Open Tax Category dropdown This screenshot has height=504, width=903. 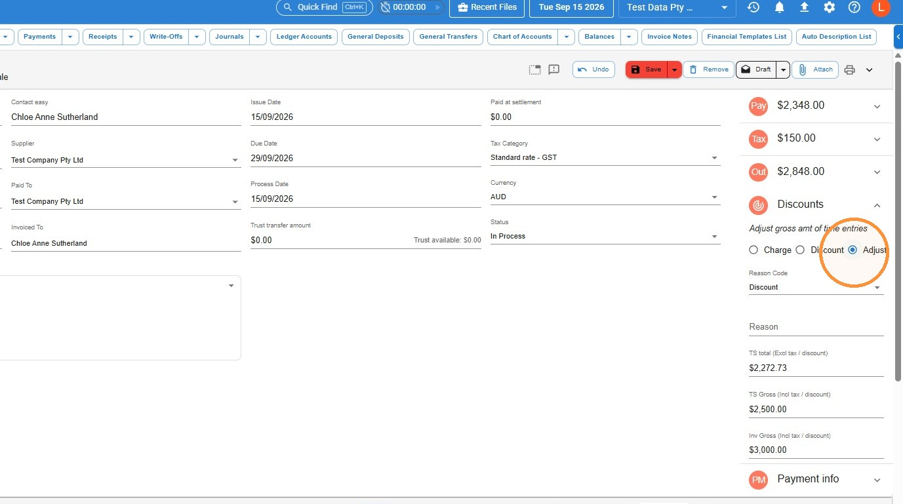[605, 158]
